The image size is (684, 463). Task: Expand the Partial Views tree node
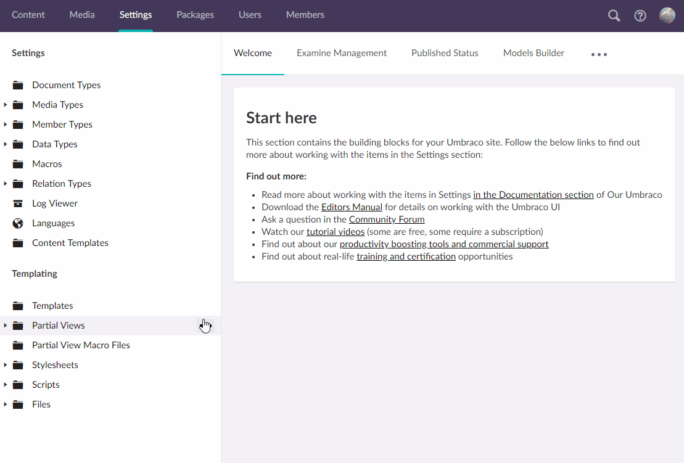pyautogui.click(x=5, y=326)
